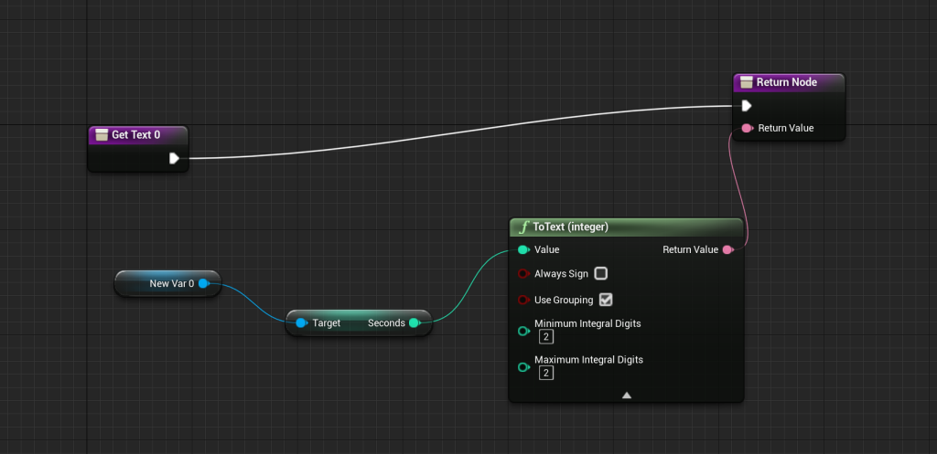Click the Maximum Integral Digits input pin
The width and height of the screenshot is (937, 454).
[x=523, y=367]
